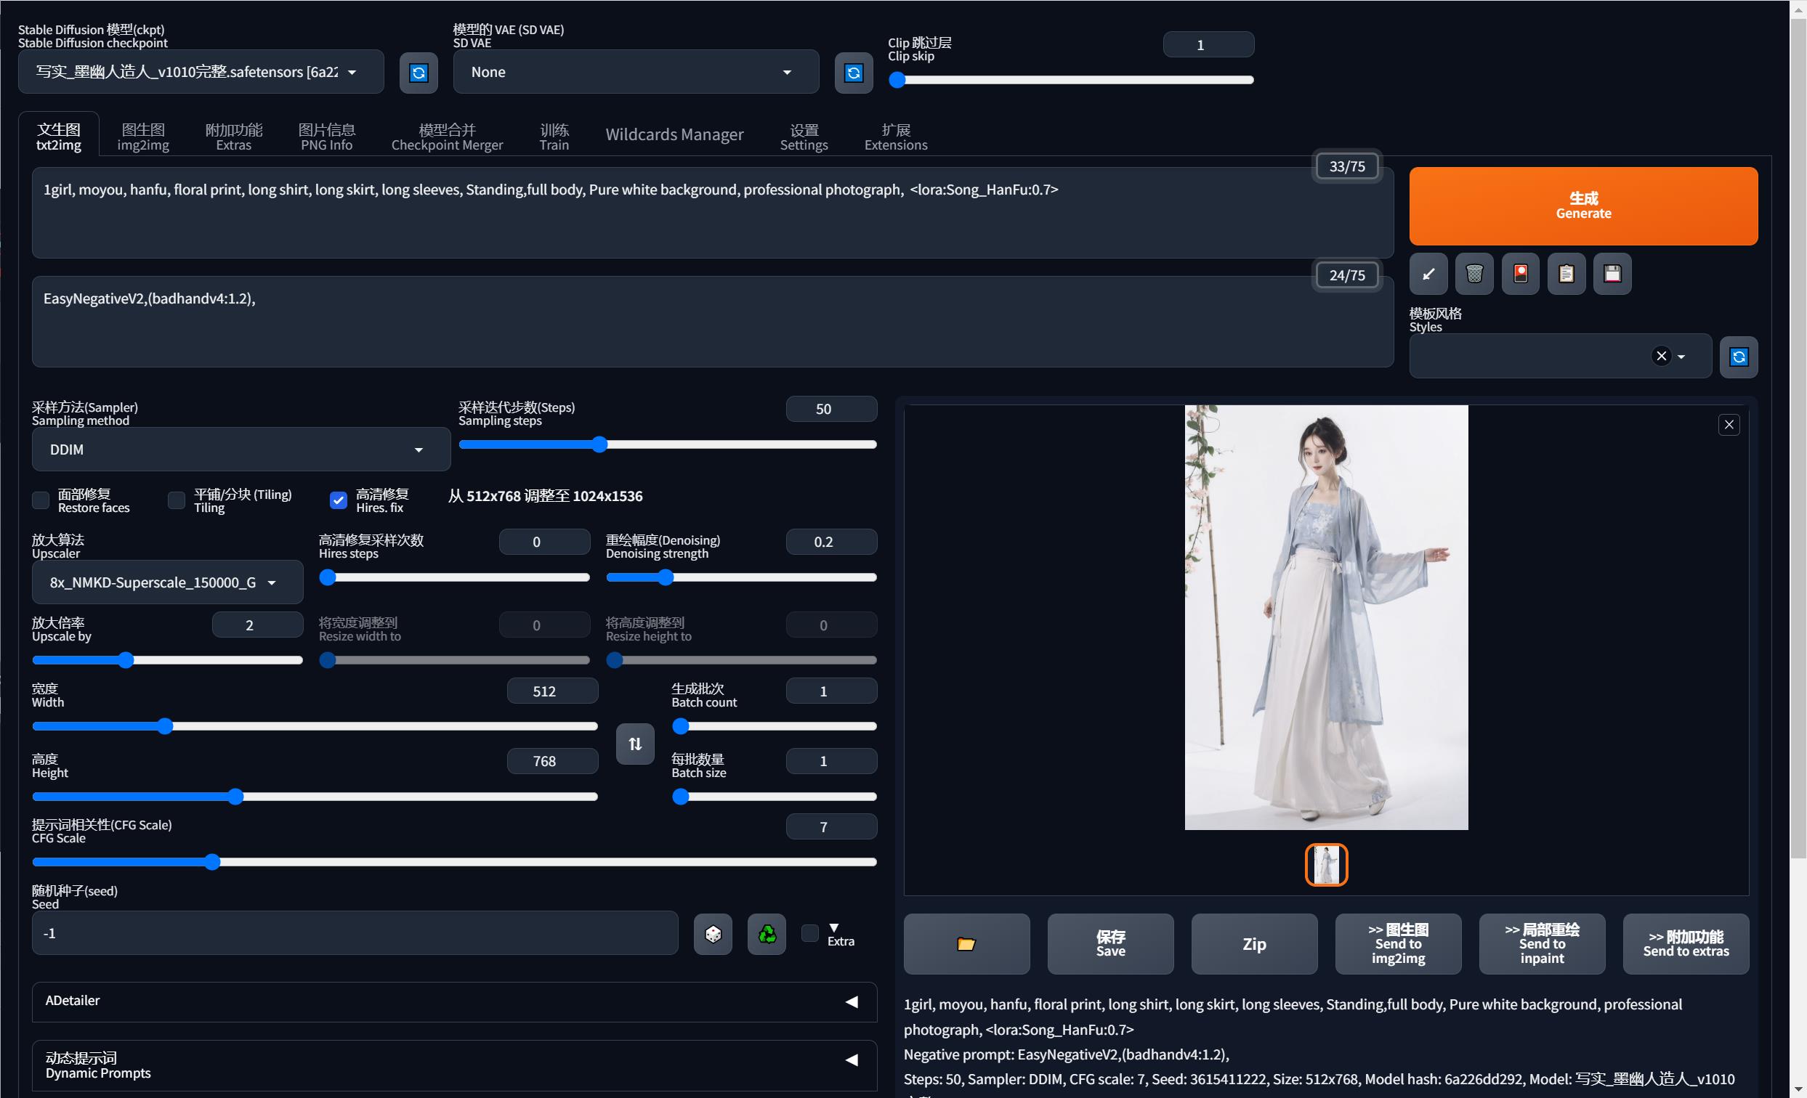Click the large generated hanfu image

coord(1326,617)
